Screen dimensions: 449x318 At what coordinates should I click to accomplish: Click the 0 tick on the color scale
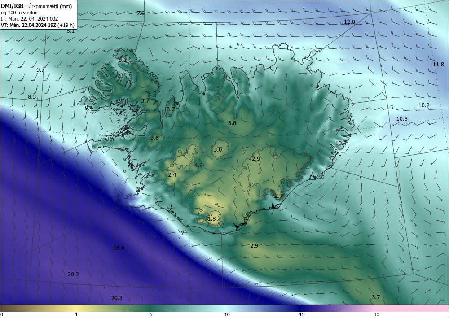(2, 314)
